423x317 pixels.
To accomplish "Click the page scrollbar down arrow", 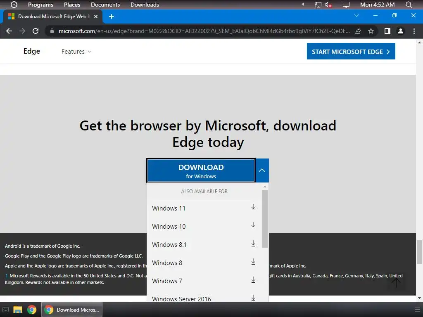I will pyautogui.click(x=420, y=298).
